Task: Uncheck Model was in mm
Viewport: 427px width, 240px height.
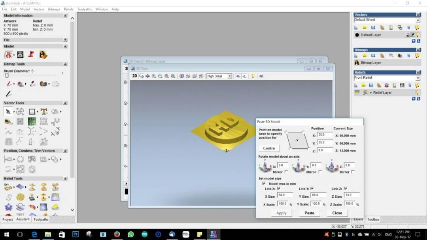Action: coord(264,183)
